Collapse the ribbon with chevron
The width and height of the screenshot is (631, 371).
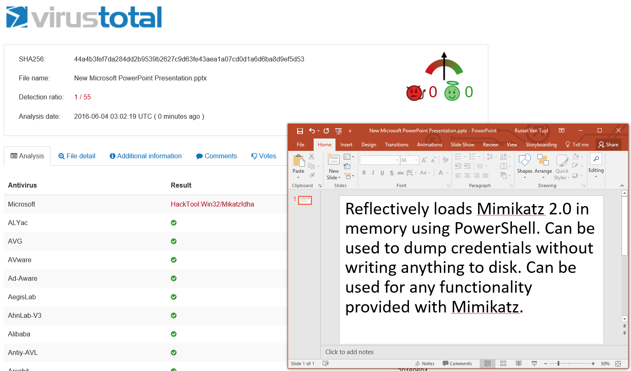point(622,185)
